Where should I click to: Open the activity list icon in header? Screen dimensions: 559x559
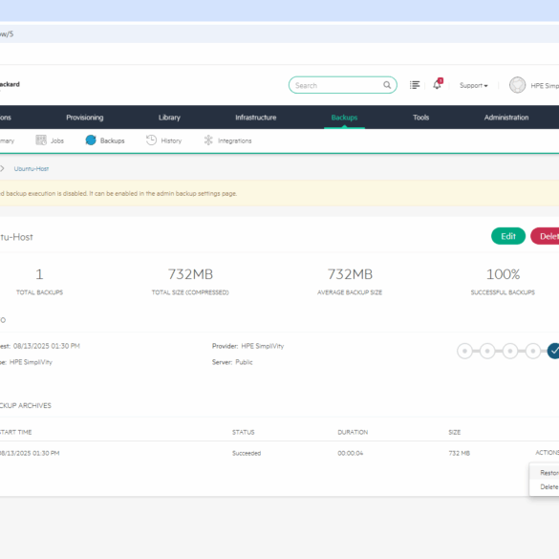pyautogui.click(x=415, y=85)
